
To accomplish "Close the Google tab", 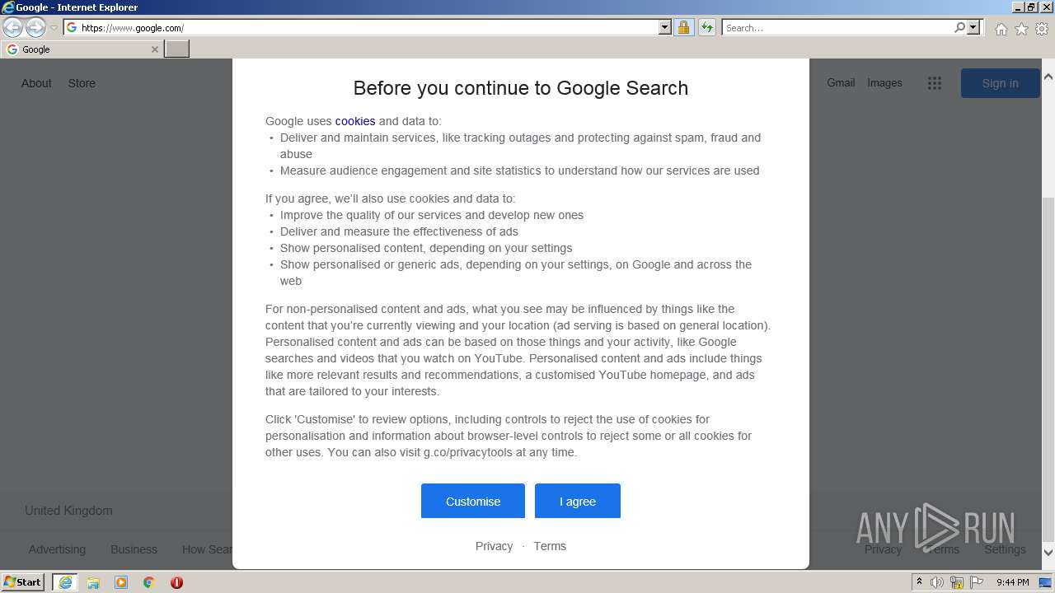I will point(154,49).
